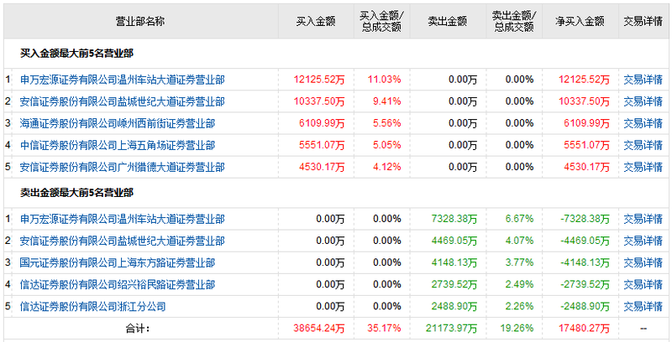The height and width of the screenshot is (342, 672).
Task: Open 申万宏源温州车站大道 link in sell section
Action: [x=123, y=220]
